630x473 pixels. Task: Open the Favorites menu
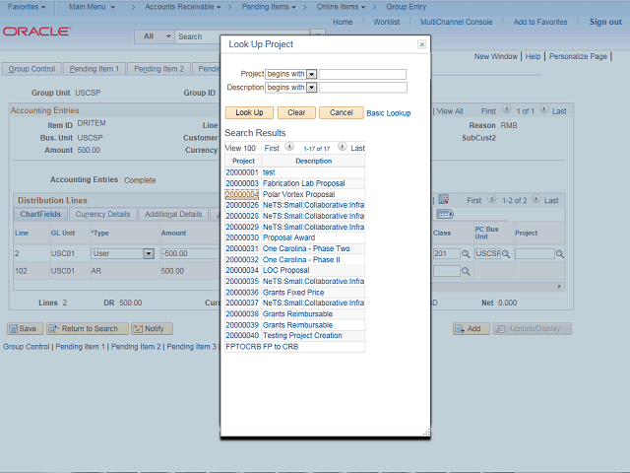[27, 7]
